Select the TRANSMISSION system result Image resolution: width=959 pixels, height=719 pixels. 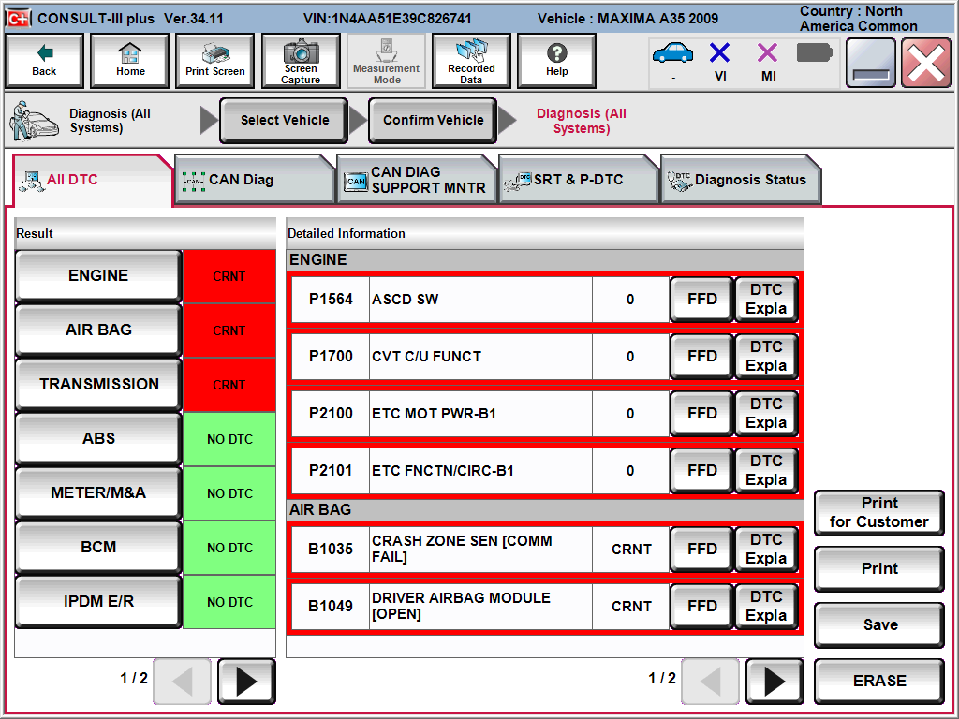[98, 384]
